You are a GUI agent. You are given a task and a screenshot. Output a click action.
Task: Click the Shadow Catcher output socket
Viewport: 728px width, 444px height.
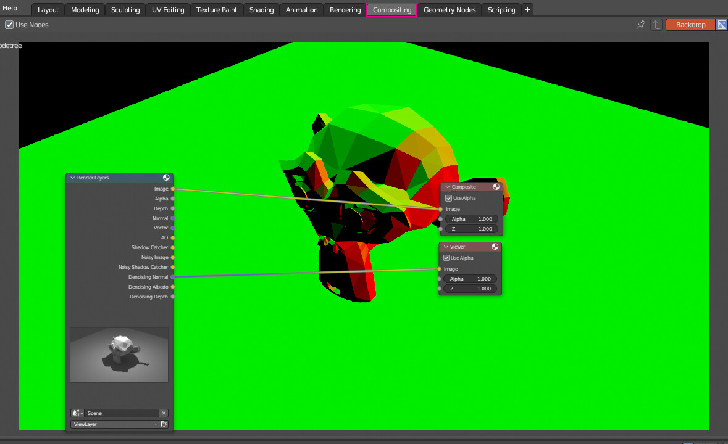coord(173,247)
